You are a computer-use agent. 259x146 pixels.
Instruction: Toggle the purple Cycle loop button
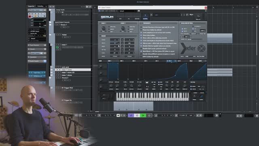pyautogui.click(x=131, y=115)
